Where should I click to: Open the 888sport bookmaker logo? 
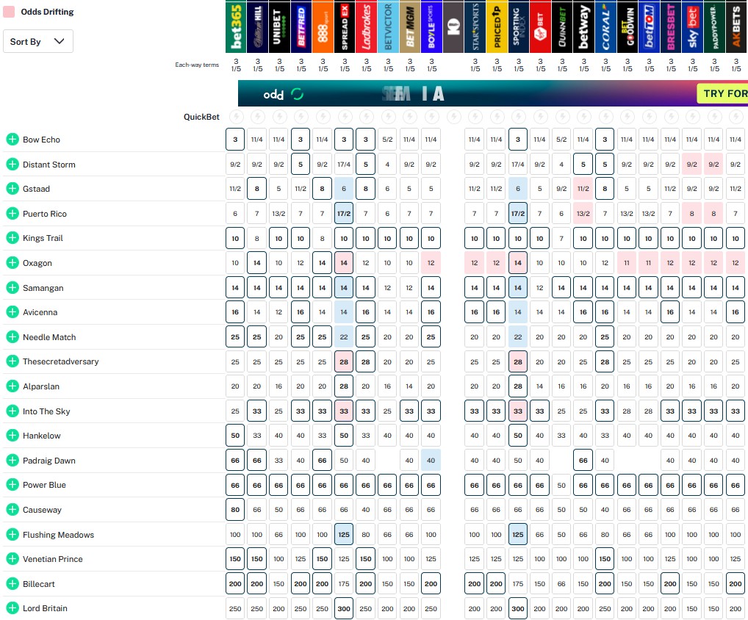[x=323, y=26]
